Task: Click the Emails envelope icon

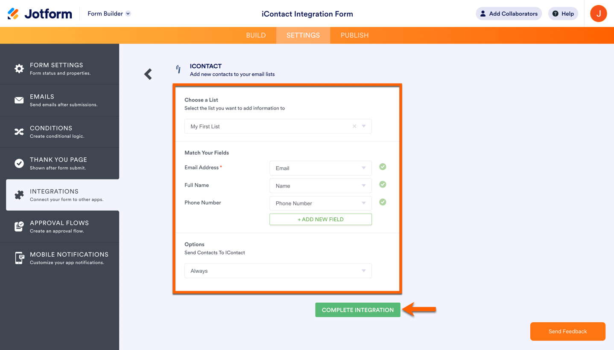Action: tap(19, 100)
